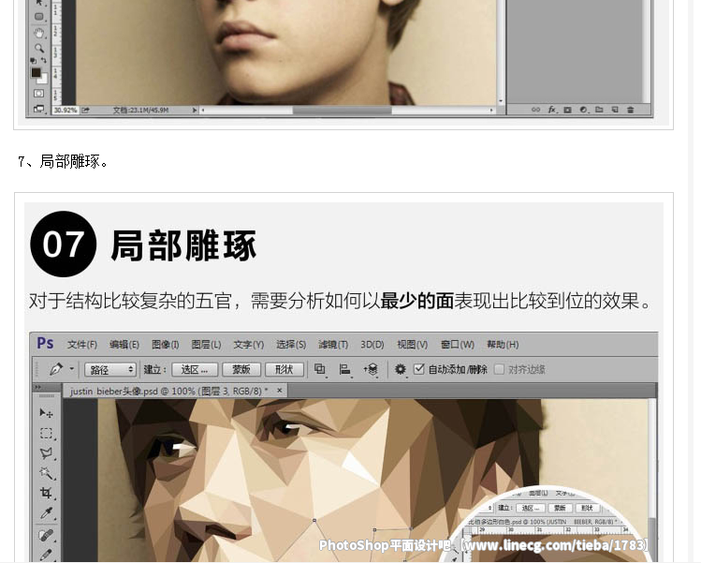Click the delete layer trash icon
Viewport: 701px width, 563px height.
(631, 110)
